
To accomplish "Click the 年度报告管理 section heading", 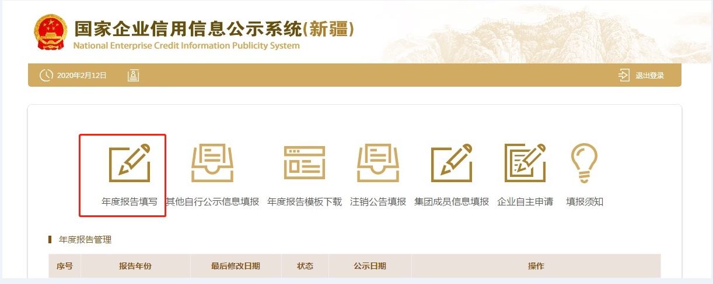I will pos(85,239).
